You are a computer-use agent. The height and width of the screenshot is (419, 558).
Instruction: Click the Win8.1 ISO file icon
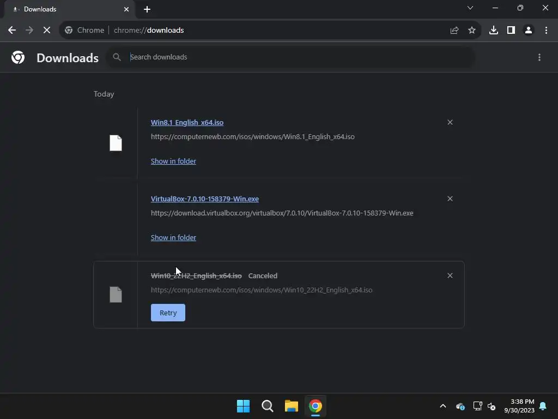116,143
